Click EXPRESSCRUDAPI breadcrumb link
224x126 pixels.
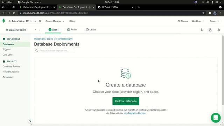[65, 39]
